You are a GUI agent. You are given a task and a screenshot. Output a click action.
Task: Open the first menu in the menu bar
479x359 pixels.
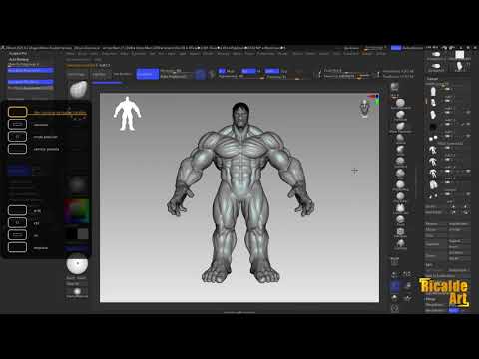coord(70,53)
